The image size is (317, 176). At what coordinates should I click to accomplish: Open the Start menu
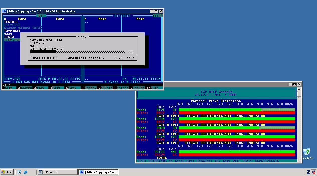[x=7, y=172]
